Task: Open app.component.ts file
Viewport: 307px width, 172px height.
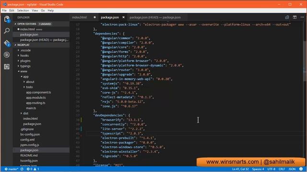Action: 38,92
